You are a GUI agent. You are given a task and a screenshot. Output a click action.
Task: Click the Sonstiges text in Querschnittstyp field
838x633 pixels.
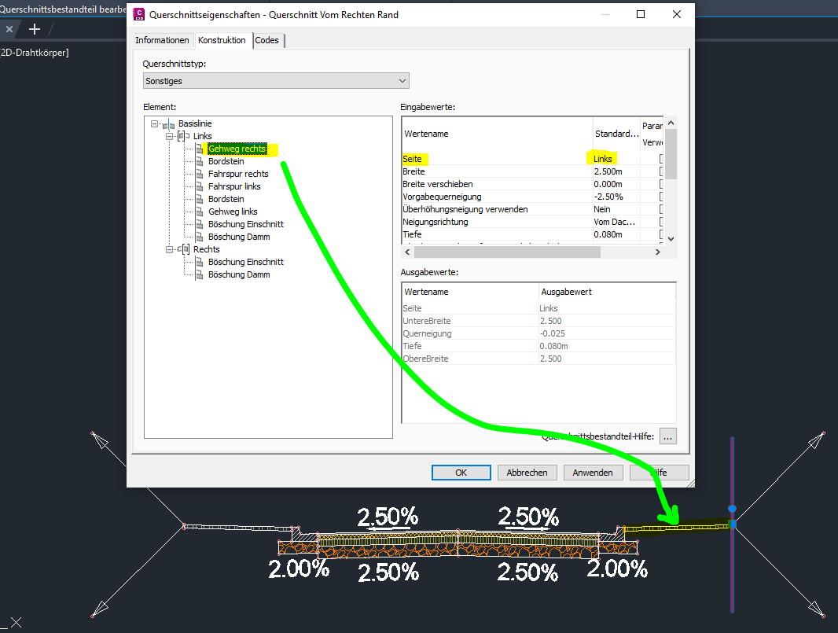[x=164, y=81]
